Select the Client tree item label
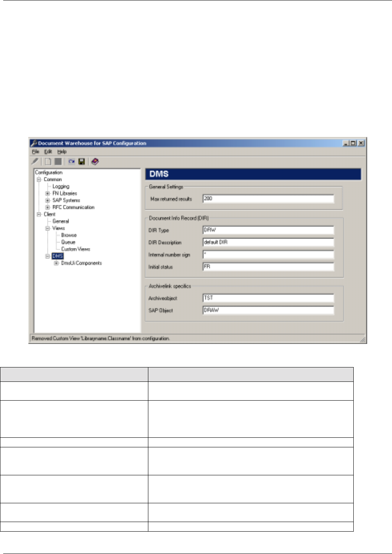This screenshot has height=554, width=392. [49, 214]
